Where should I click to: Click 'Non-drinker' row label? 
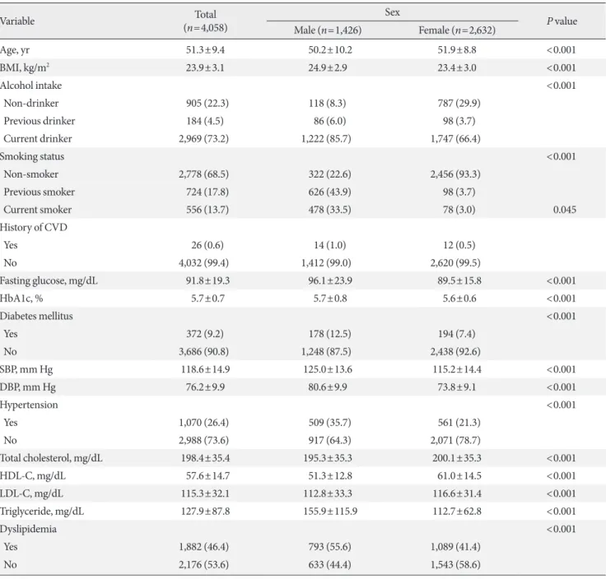tap(31, 103)
